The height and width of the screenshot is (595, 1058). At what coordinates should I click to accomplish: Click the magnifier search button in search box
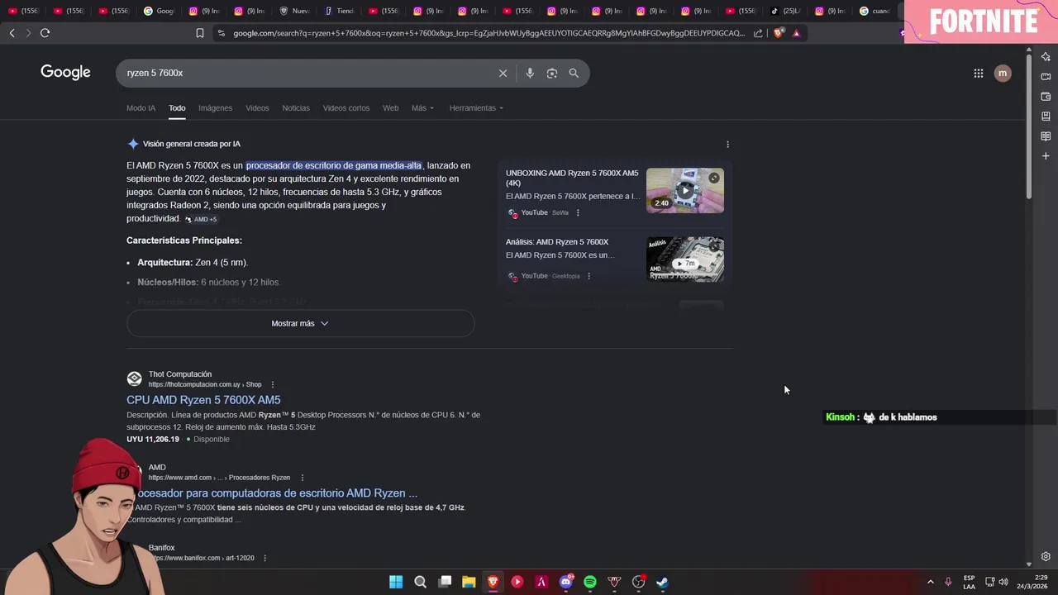click(x=574, y=73)
